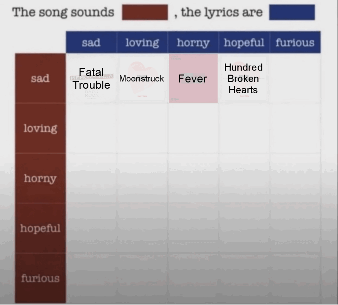Select the blue 'loving' column header
The height and width of the screenshot is (305, 338).
click(x=142, y=43)
